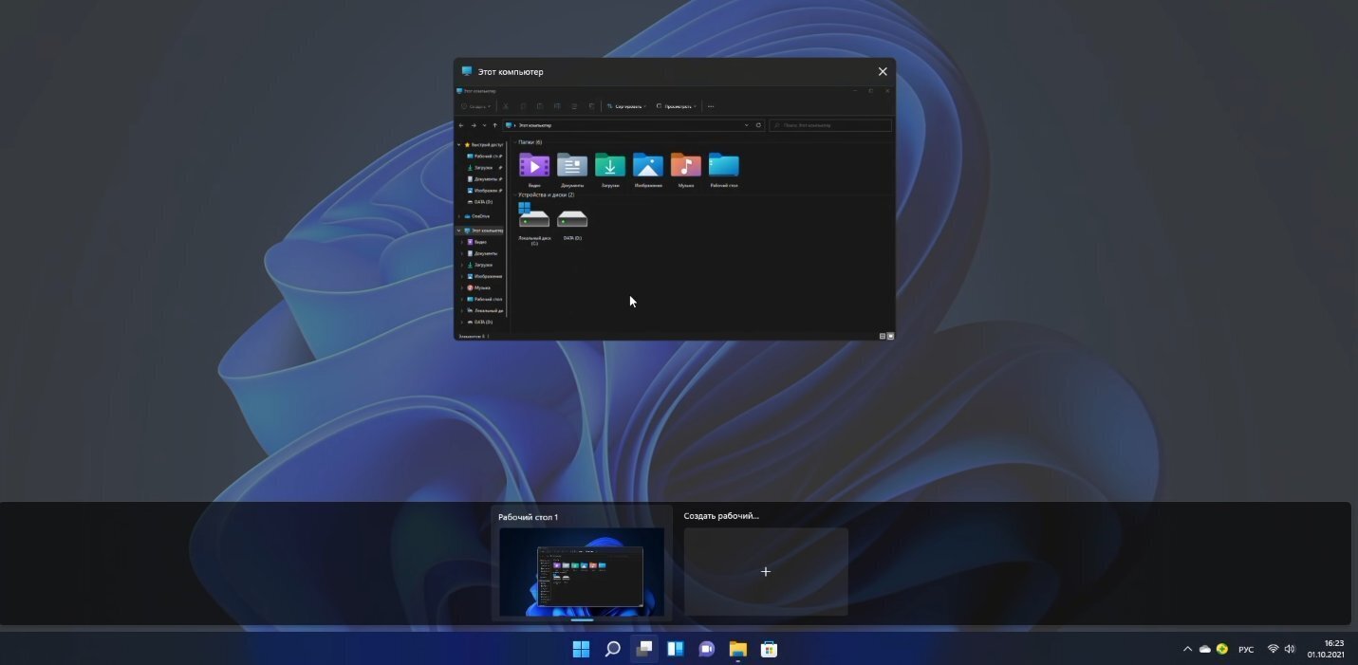
Task: Create a new virtual desktop with plus
Action: pos(766,571)
